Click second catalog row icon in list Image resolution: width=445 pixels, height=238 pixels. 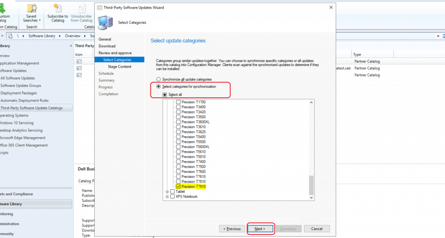79,68
